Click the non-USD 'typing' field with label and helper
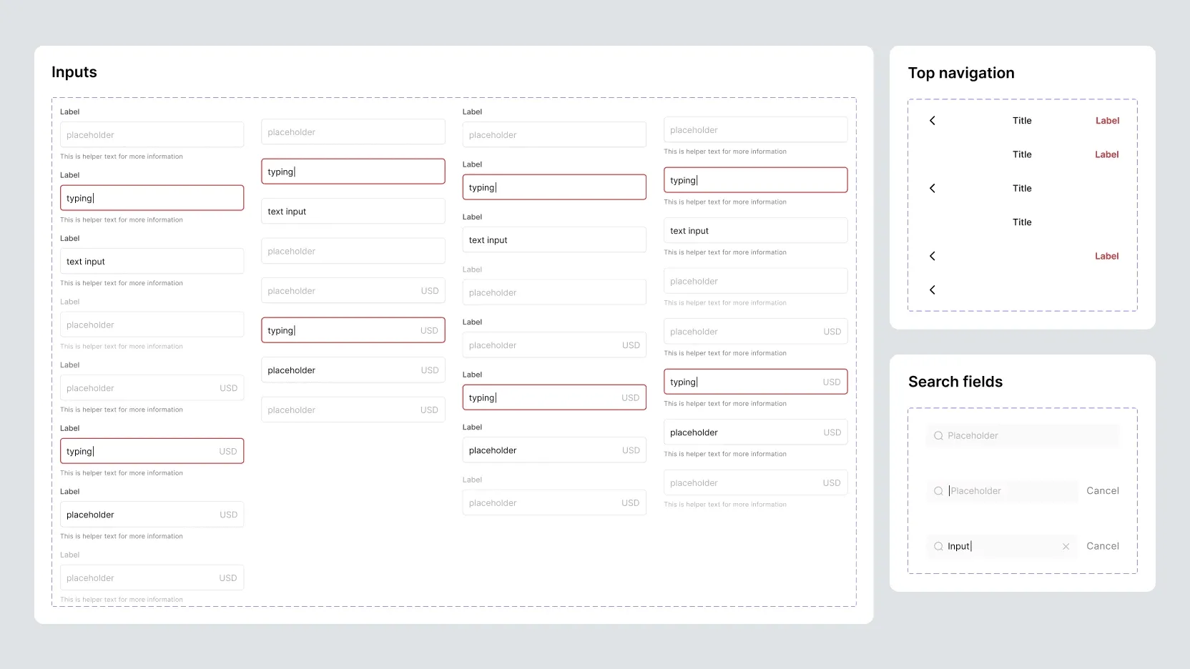1190x669 pixels. click(x=152, y=198)
